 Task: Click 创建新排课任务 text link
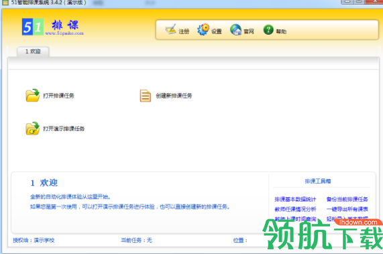pyautogui.click(x=174, y=96)
